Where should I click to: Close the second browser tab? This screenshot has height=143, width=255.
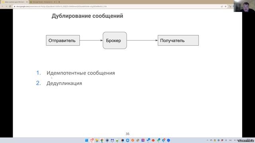(x=55, y=2)
